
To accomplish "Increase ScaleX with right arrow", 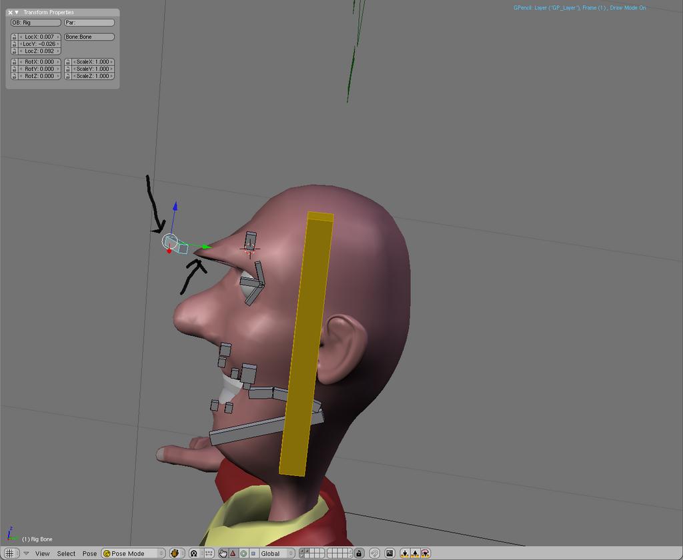I will point(111,62).
